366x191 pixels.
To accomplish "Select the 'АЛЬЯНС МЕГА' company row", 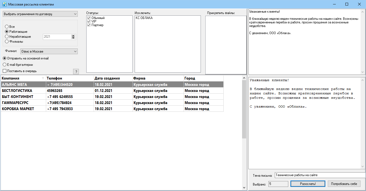I will (112, 84).
